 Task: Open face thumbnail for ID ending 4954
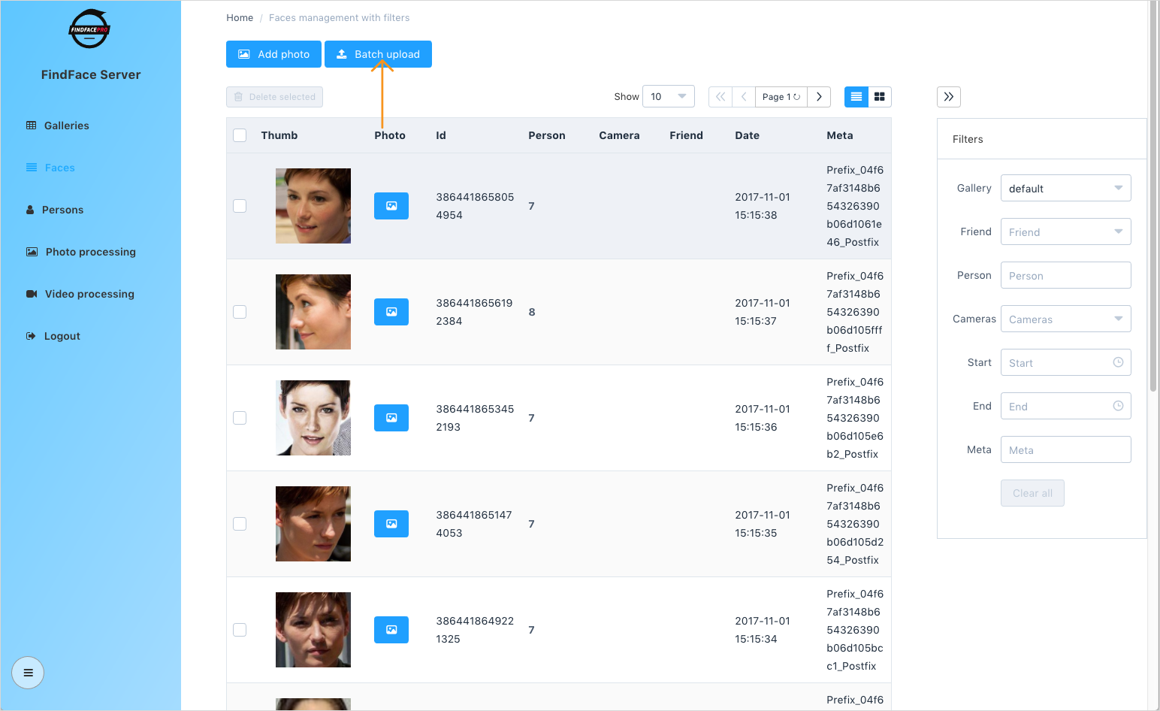(313, 206)
